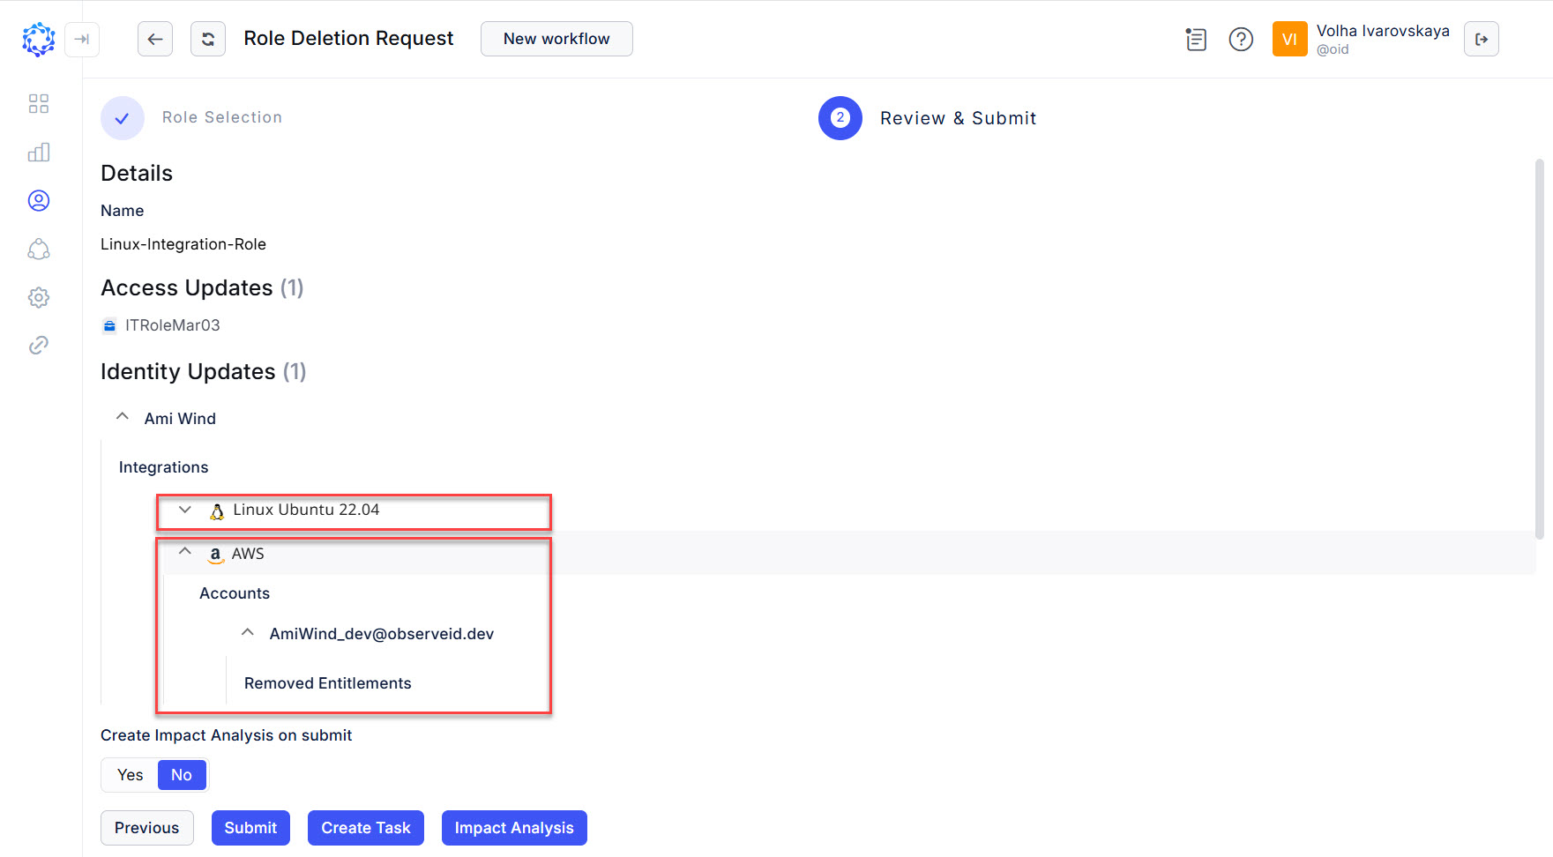Open the dashboard grid icon in sidebar
1553x857 pixels.
point(39,103)
